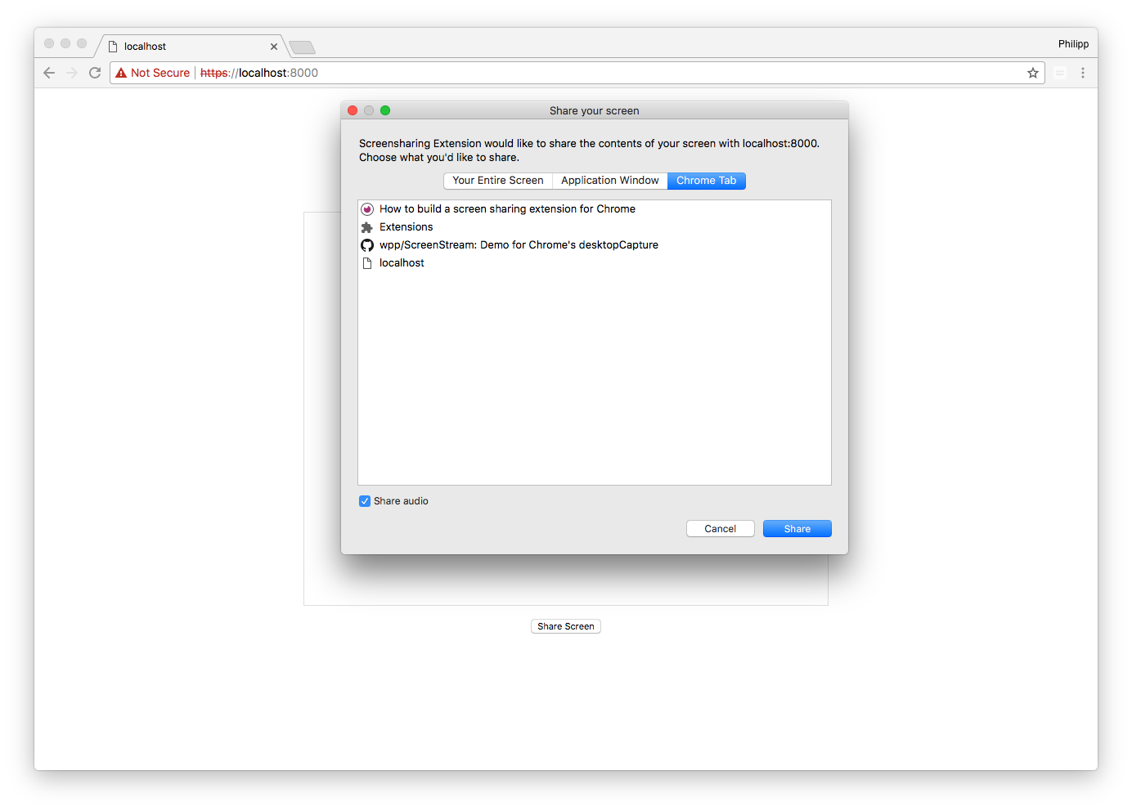Open Chrome's three-dot menu
This screenshot has height=811, width=1132.
(1083, 73)
